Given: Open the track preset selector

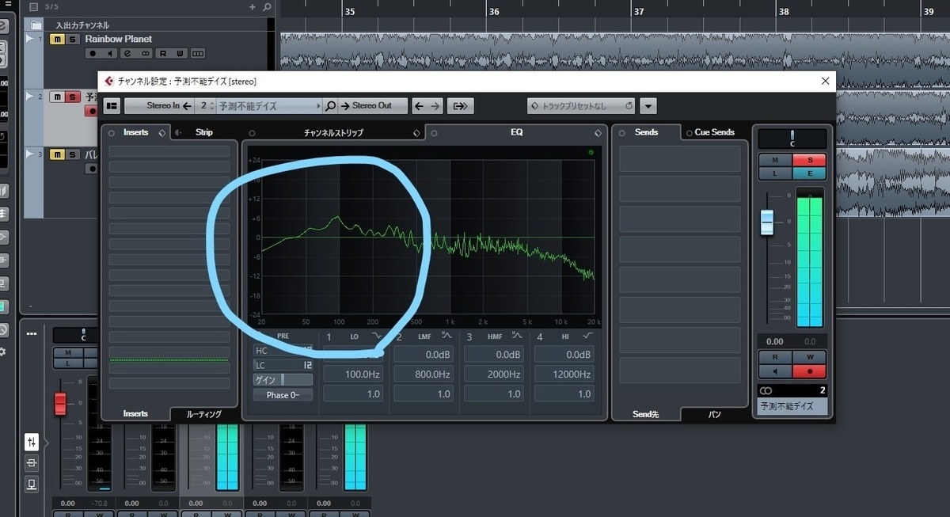Looking at the screenshot, I should (x=581, y=105).
